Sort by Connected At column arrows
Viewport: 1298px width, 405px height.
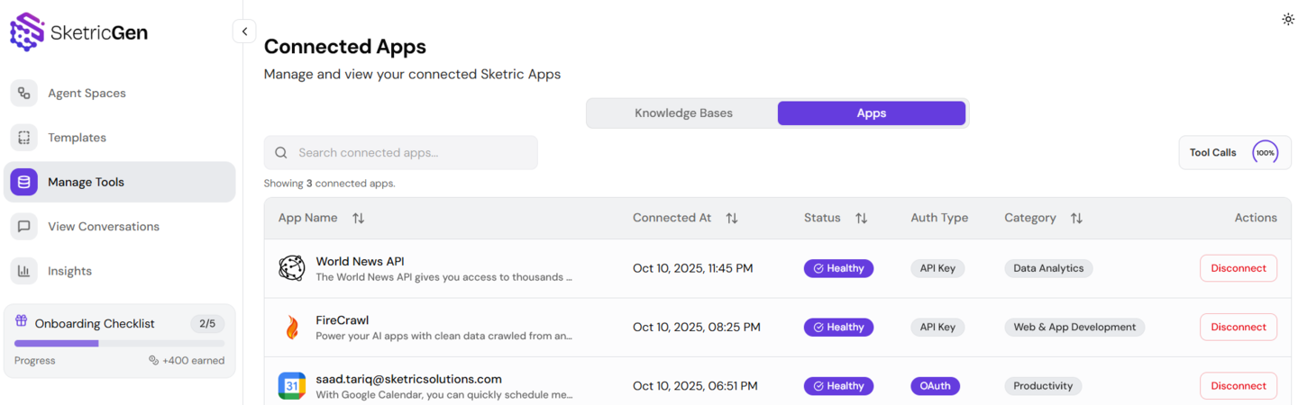click(732, 218)
